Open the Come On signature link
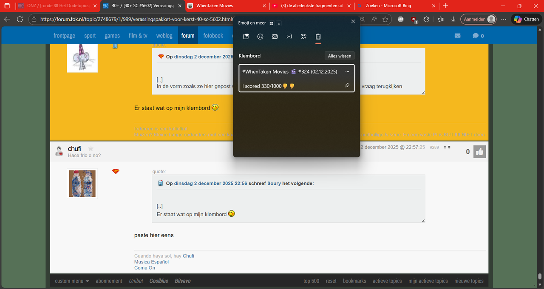Image resolution: width=544 pixels, height=289 pixels. click(144, 268)
